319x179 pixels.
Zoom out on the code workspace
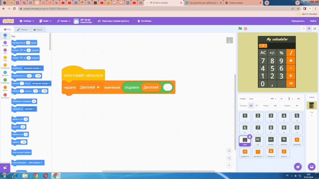(229, 158)
